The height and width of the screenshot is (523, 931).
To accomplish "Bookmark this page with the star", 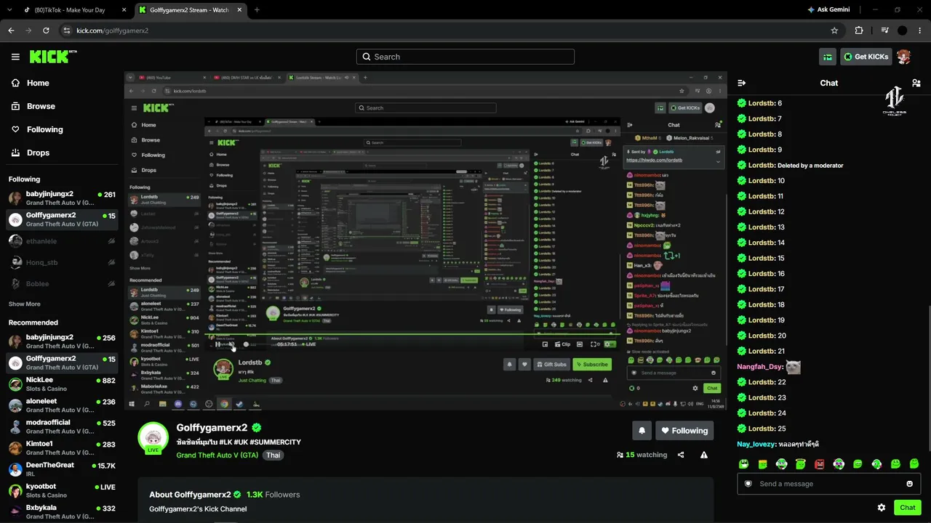I will (834, 31).
